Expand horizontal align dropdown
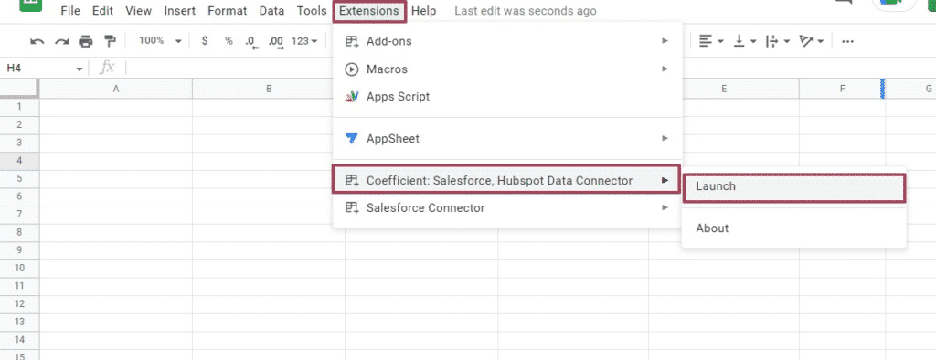 tap(711, 41)
